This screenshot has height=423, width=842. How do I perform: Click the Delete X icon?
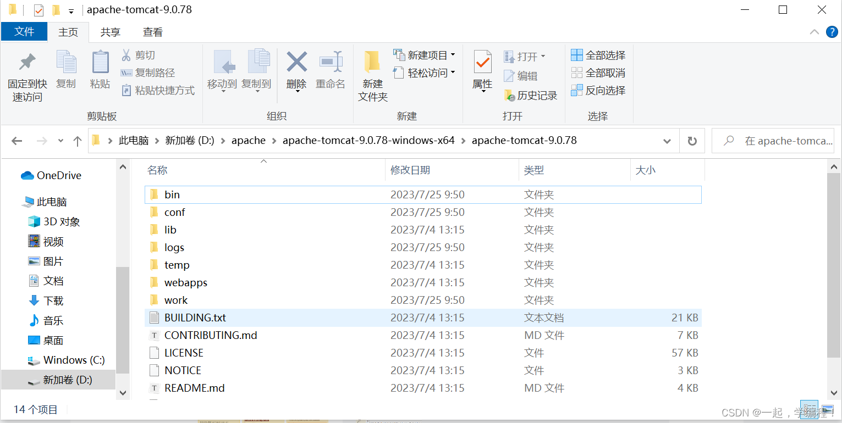click(297, 62)
